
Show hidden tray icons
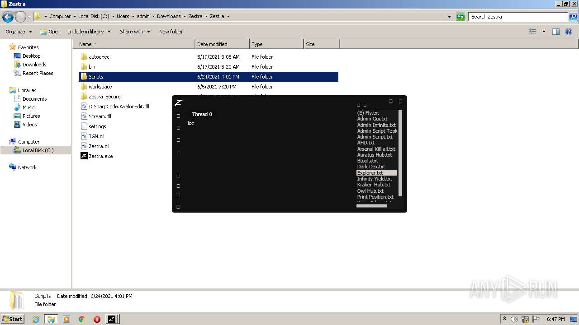pyautogui.click(x=504, y=319)
